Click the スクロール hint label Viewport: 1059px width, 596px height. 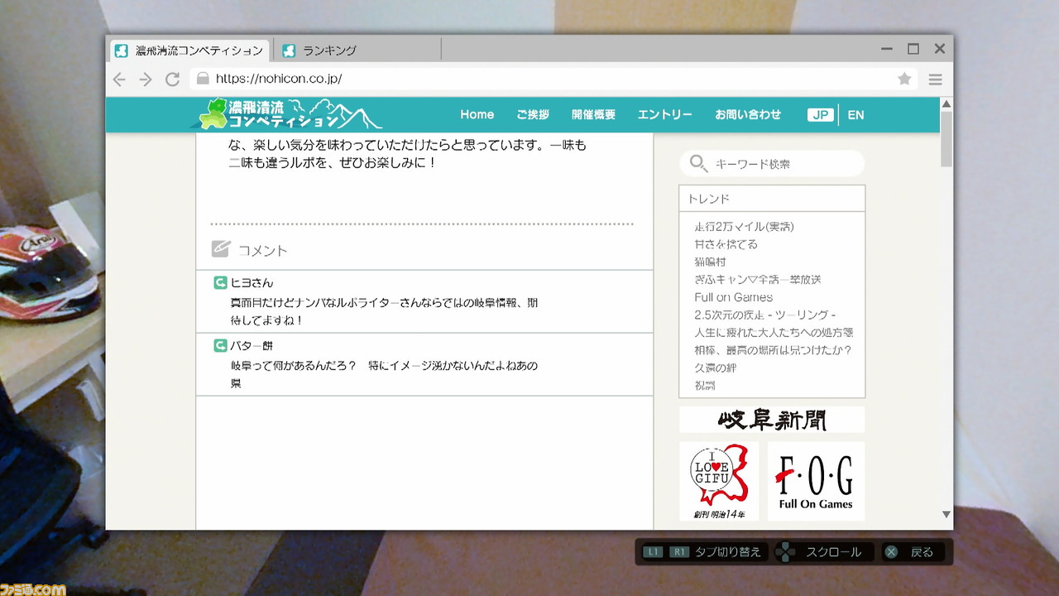pos(833,552)
